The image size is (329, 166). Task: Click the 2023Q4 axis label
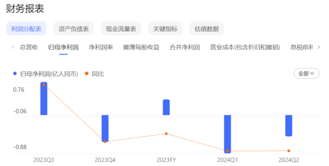105,160
